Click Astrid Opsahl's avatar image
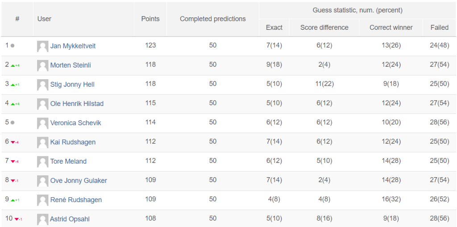The height and width of the screenshot is (227, 457). [x=42, y=219]
